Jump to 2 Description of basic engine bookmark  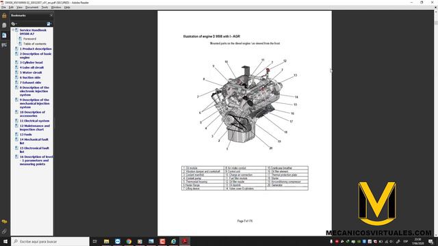coord(36,55)
